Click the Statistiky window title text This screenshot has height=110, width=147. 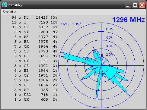tap(15, 5)
